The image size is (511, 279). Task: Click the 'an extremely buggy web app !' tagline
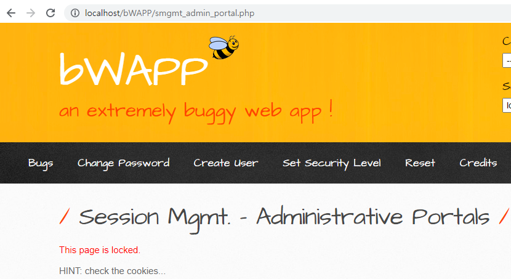coord(196,111)
